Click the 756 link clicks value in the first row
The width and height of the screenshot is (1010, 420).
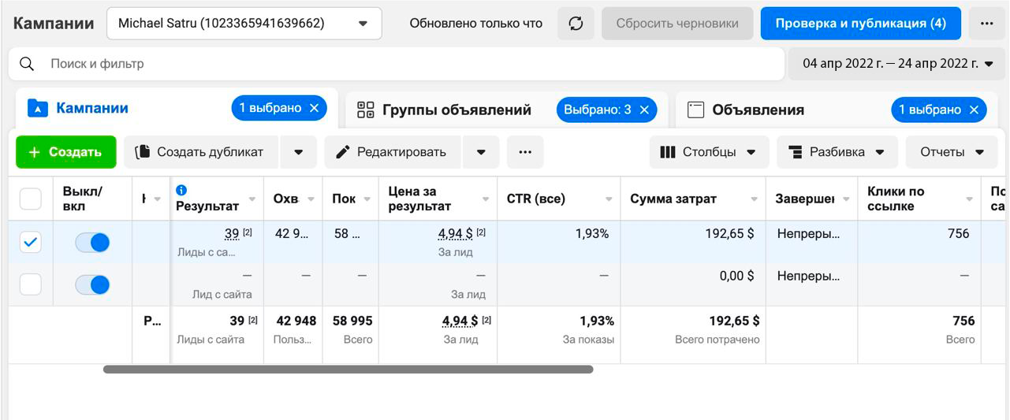959,234
